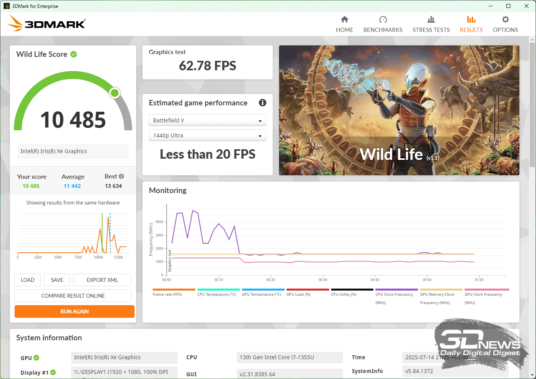Click the scrollbar up arrow

click(532, 39)
